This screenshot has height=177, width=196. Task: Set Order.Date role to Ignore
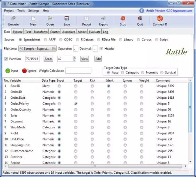click(125, 98)
